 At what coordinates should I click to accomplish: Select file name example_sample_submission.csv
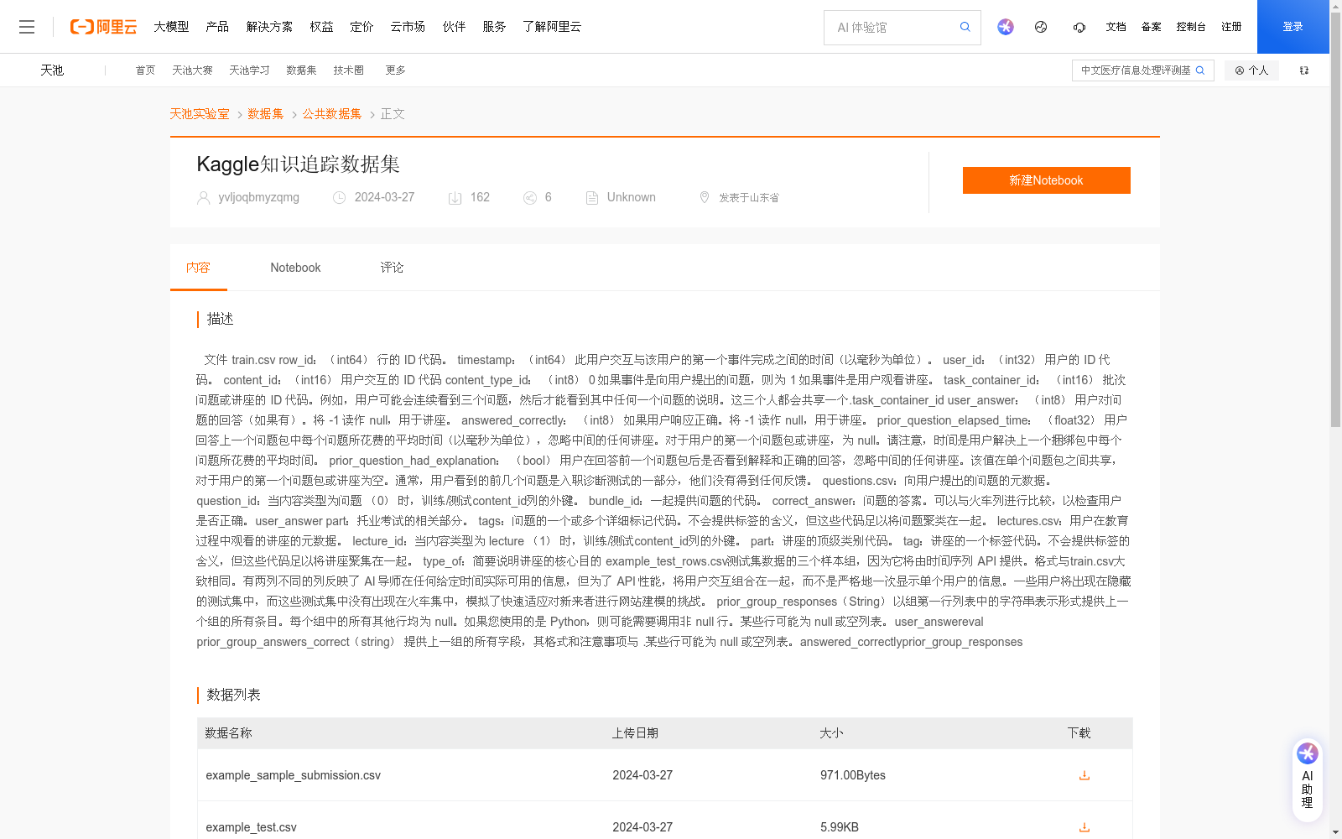293,775
